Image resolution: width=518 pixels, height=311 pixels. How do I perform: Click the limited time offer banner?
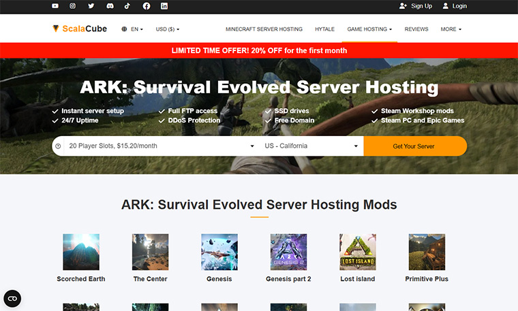259,50
